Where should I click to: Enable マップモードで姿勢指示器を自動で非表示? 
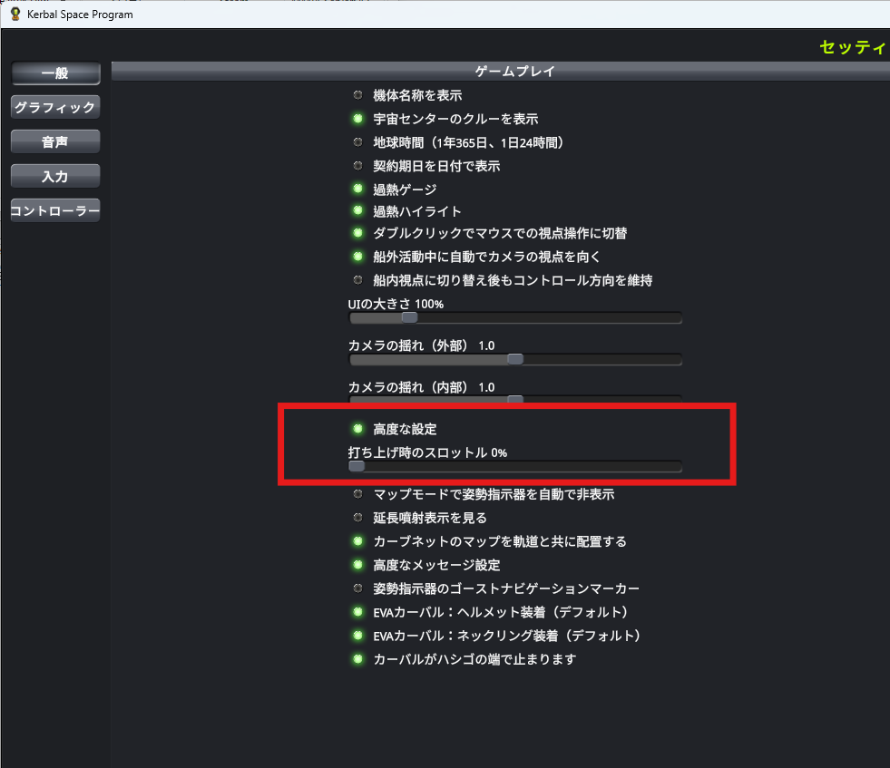[358, 494]
